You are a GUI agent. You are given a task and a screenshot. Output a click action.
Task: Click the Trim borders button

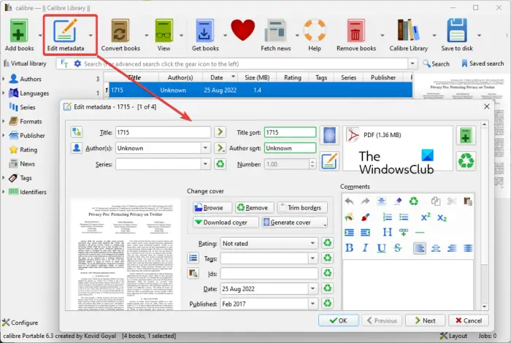tap(302, 207)
